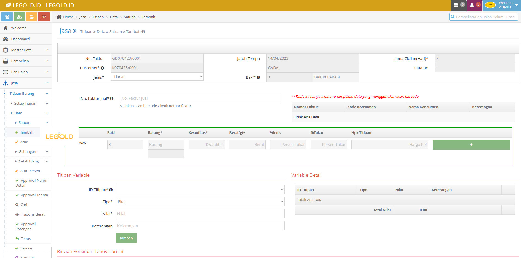Click Titipan in the breadcrumb trail
521x258 pixels.
click(x=98, y=17)
